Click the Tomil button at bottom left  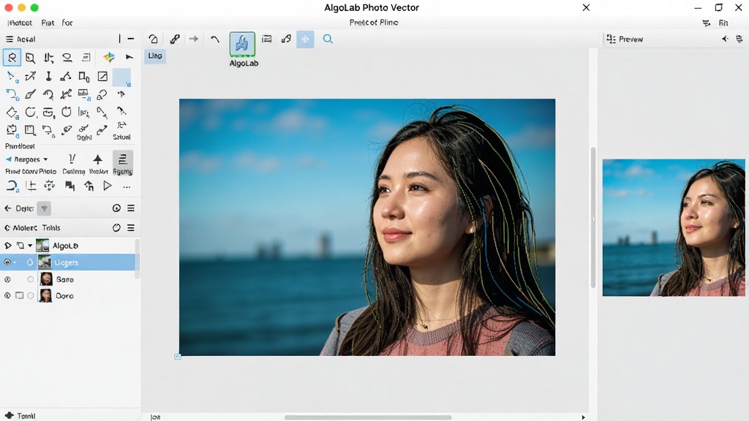(x=20, y=416)
